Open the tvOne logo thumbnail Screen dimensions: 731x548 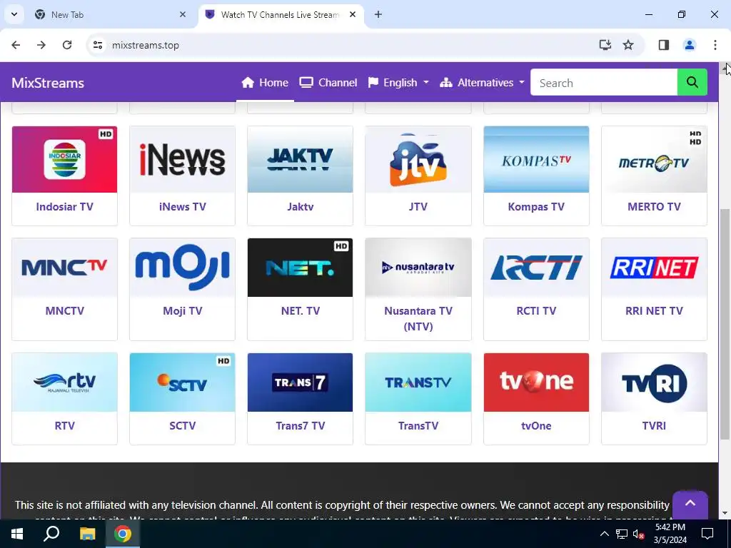tap(536, 382)
